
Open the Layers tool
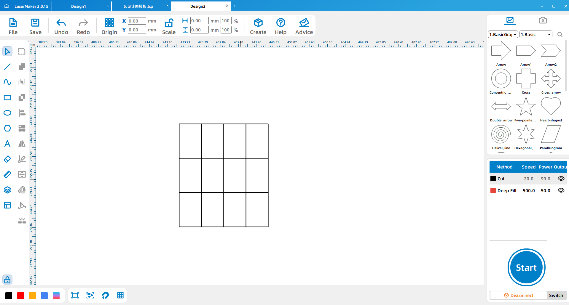[x=7, y=190]
